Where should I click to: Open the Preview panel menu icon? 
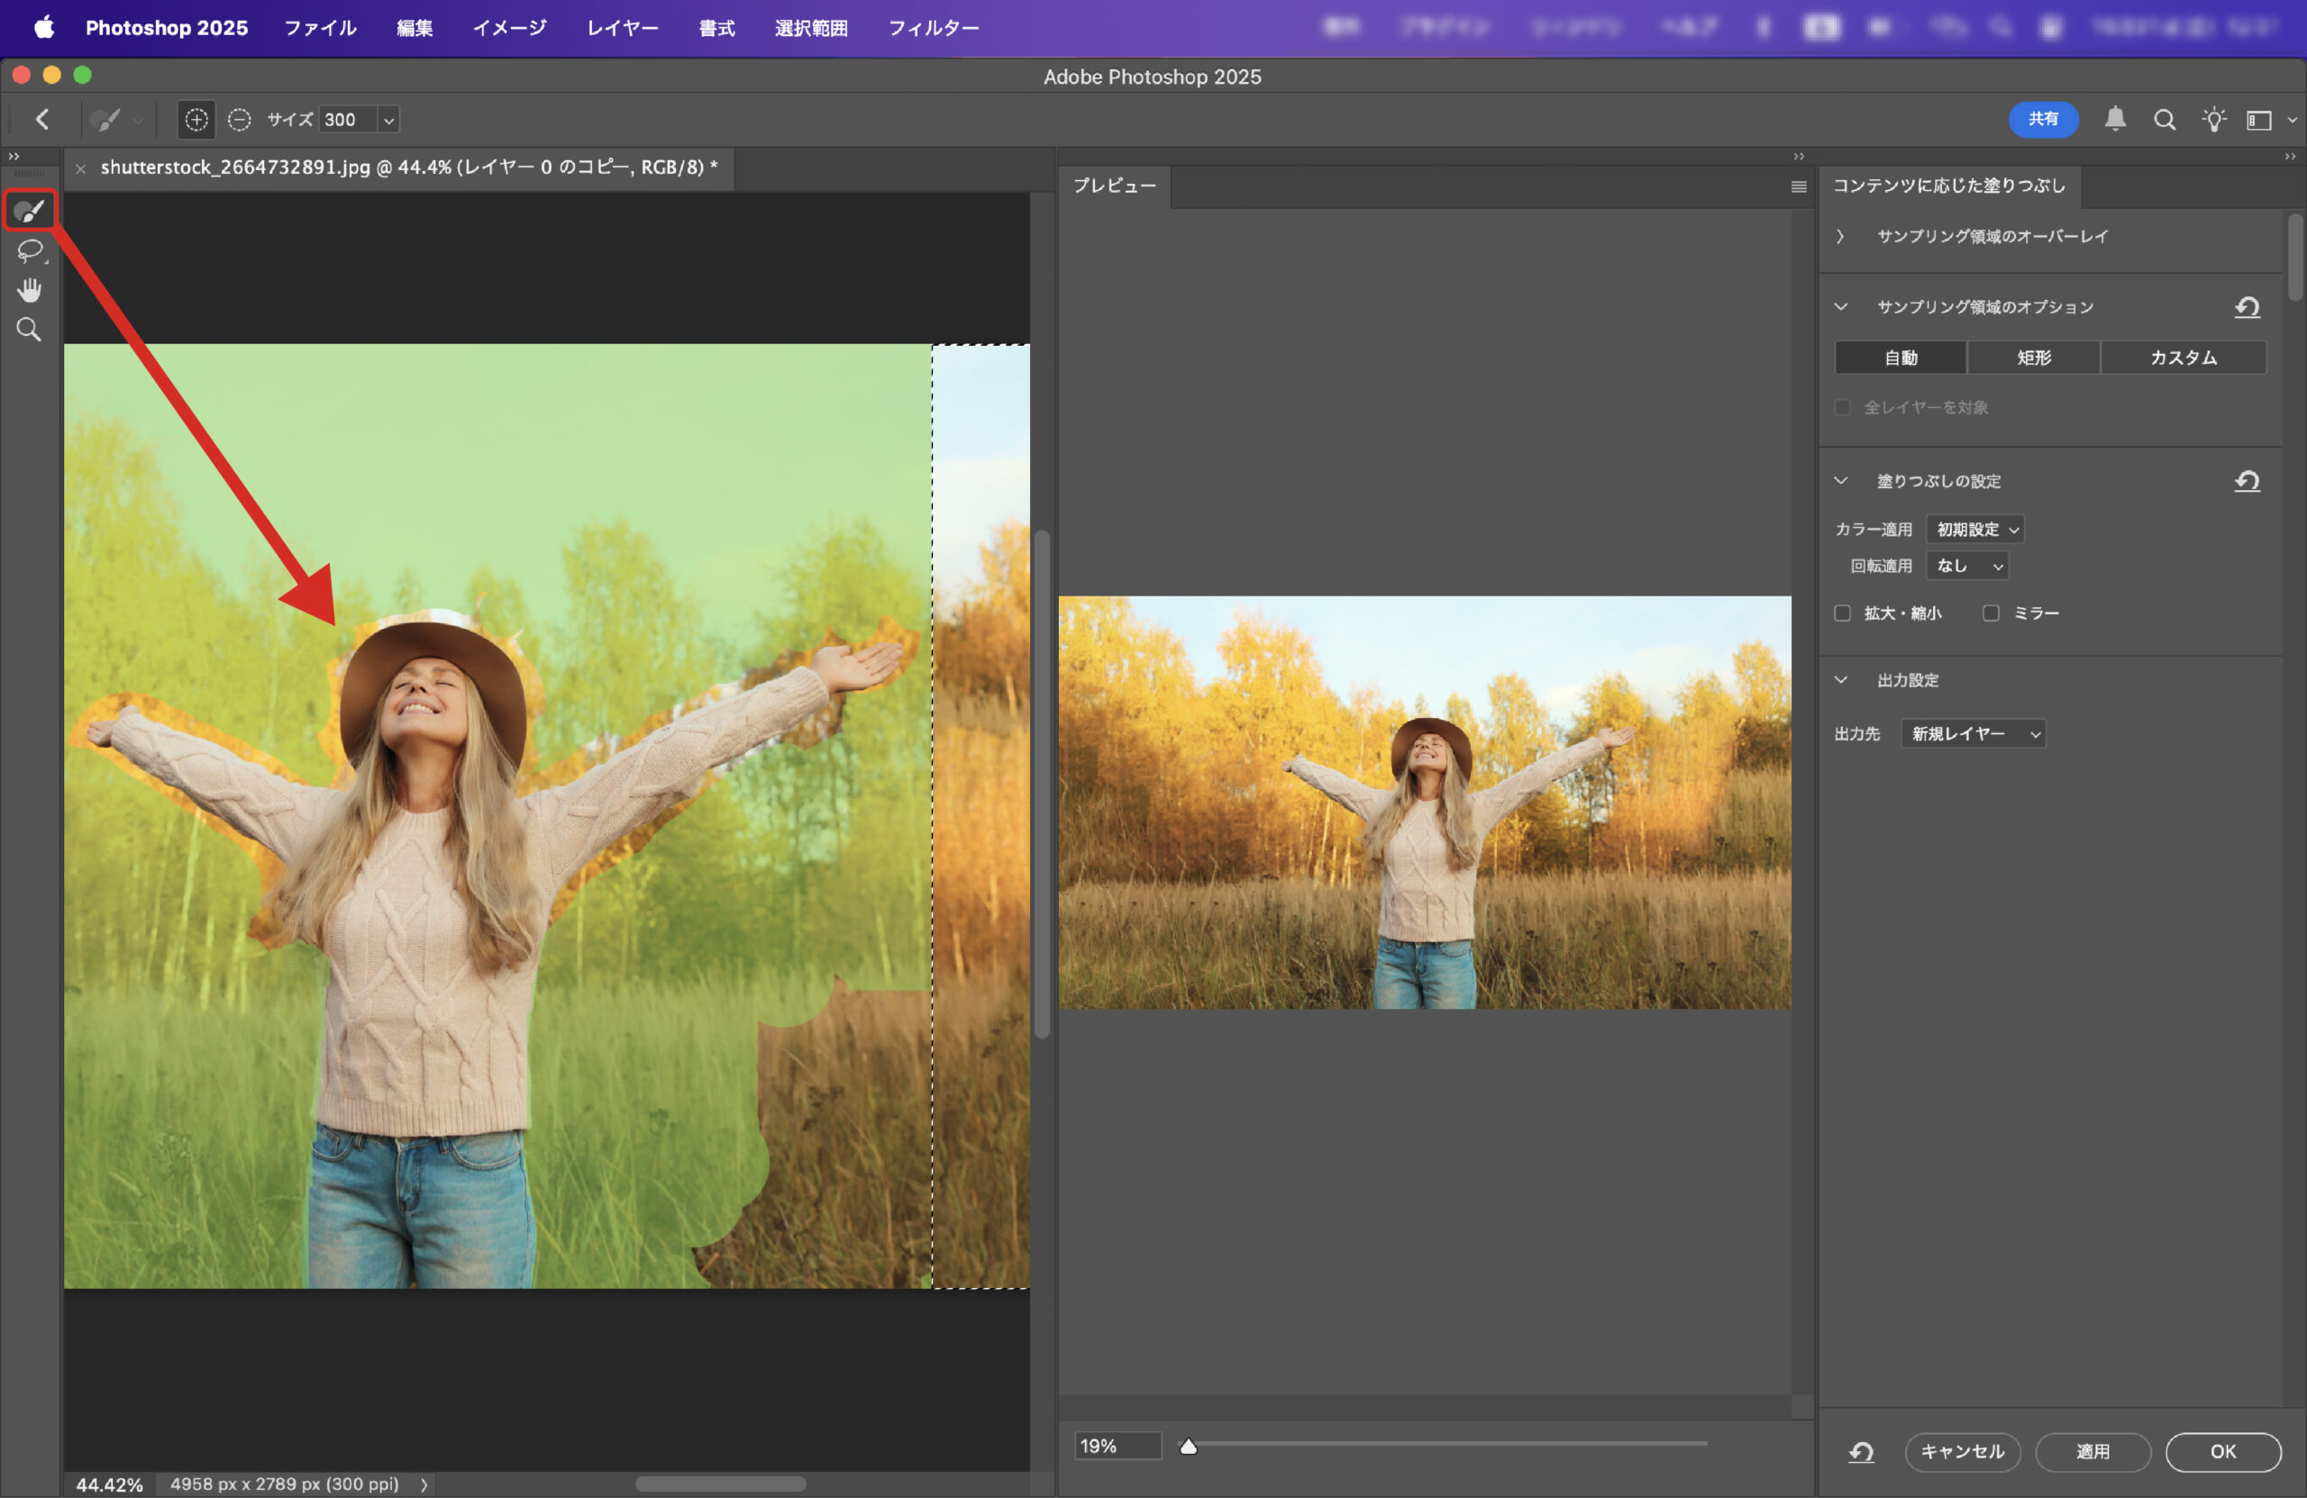[1798, 187]
